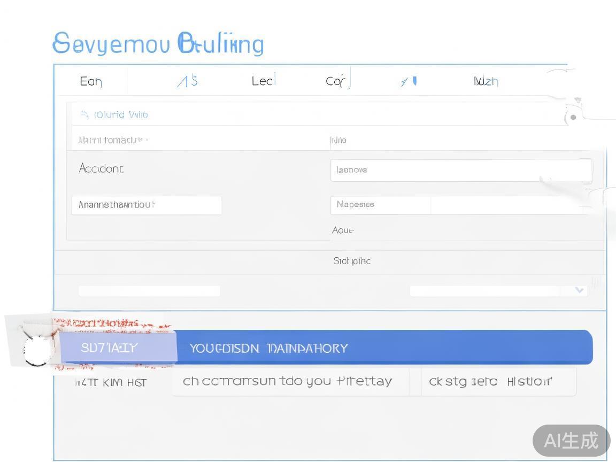Open the Eaŋ tab
The width and height of the screenshot is (616, 462).
(x=91, y=81)
